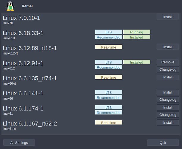Click the Running label on Linux 6.18.33-1
The width and height of the screenshot is (182, 149).
(137, 32)
